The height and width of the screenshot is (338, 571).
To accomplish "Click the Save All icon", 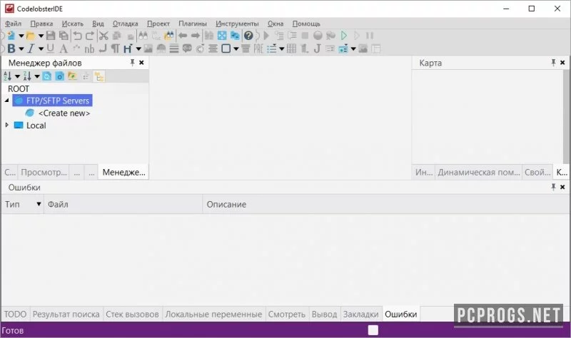I will [64, 36].
